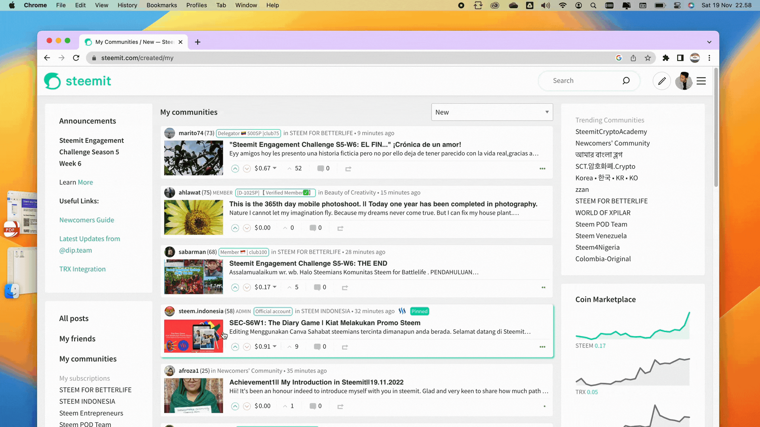Downvote afroza1's Achievement1 post

tap(247, 406)
